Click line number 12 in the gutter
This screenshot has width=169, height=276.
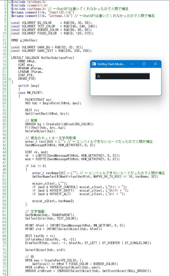click(4, 40)
